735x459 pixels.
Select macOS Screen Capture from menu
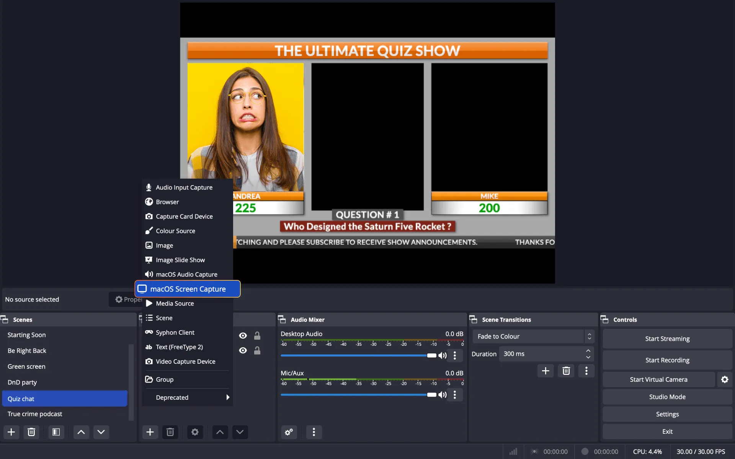[x=188, y=289]
